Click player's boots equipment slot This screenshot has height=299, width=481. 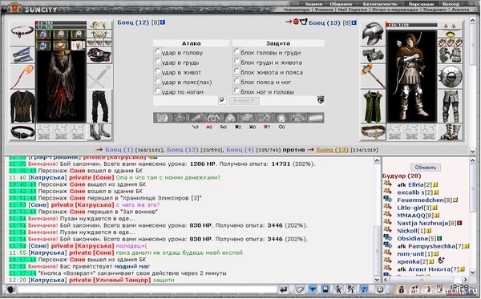[x=99, y=132]
